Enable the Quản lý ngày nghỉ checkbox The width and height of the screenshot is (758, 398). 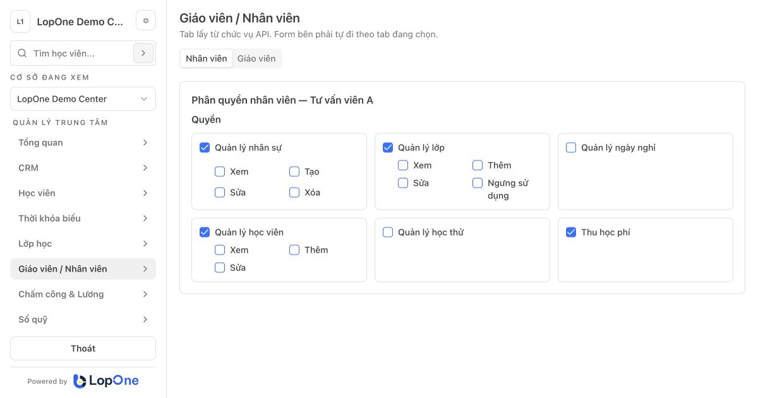click(x=571, y=148)
